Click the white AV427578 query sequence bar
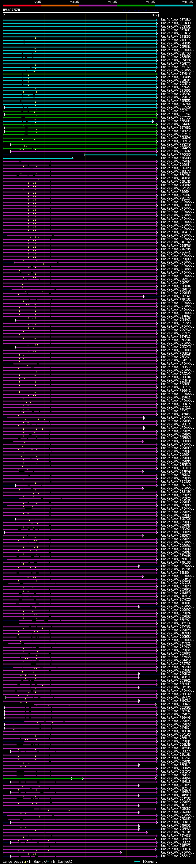 click(x=81, y=13)
